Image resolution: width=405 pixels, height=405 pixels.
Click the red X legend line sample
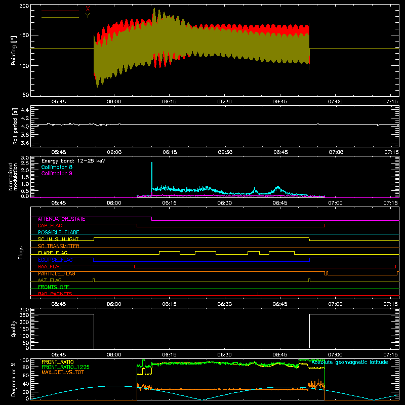[x=60, y=11]
